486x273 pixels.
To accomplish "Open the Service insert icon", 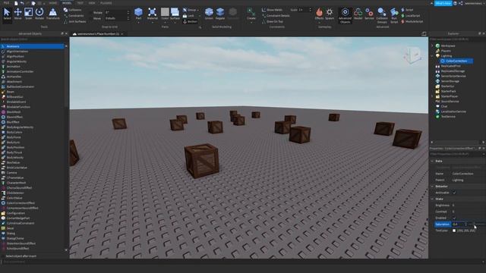I will click(369, 12).
